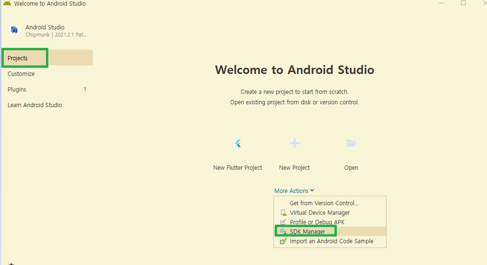Select Profile or Debug APK entry
The height and width of the screenshot is (265, 487).
coord(330,222)
